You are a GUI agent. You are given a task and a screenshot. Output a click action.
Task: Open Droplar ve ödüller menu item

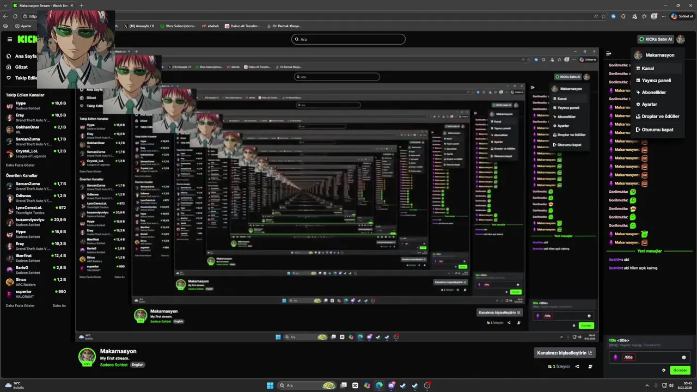[658, 117]
